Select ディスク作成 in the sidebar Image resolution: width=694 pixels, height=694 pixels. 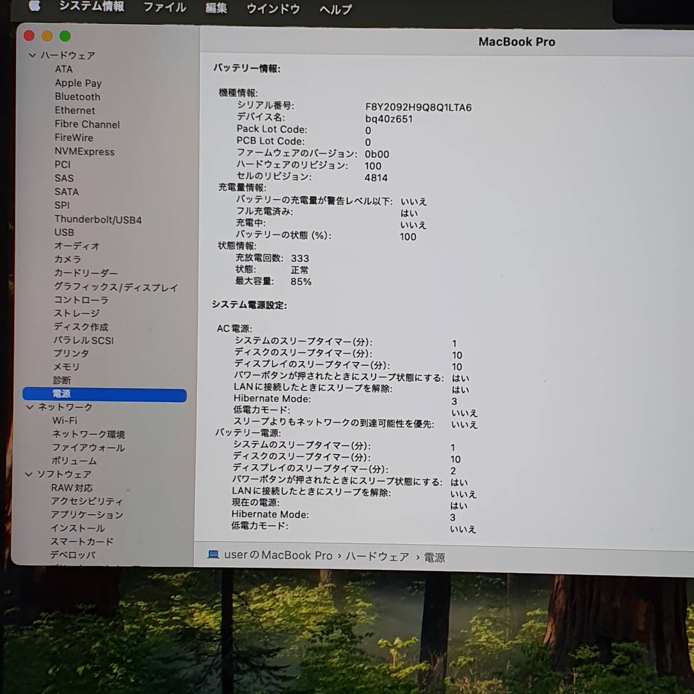click(81, 327)
